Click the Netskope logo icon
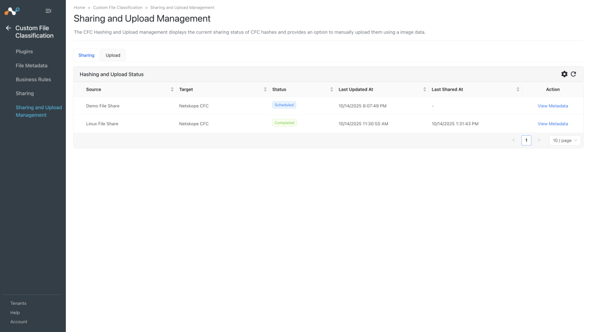The height and width of the screenshot is (332, 591). pyautogui.click(x=12, y=11)
